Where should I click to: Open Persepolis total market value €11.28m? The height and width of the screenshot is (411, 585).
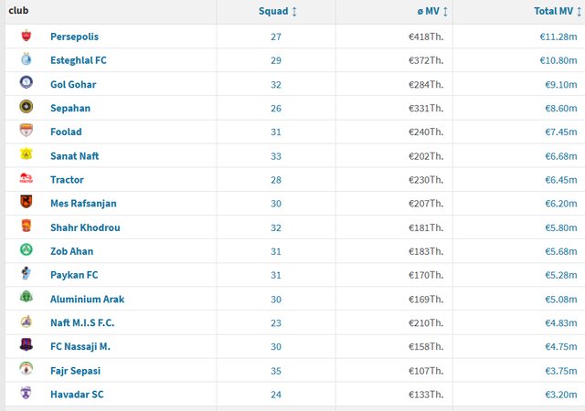[558, 37]
